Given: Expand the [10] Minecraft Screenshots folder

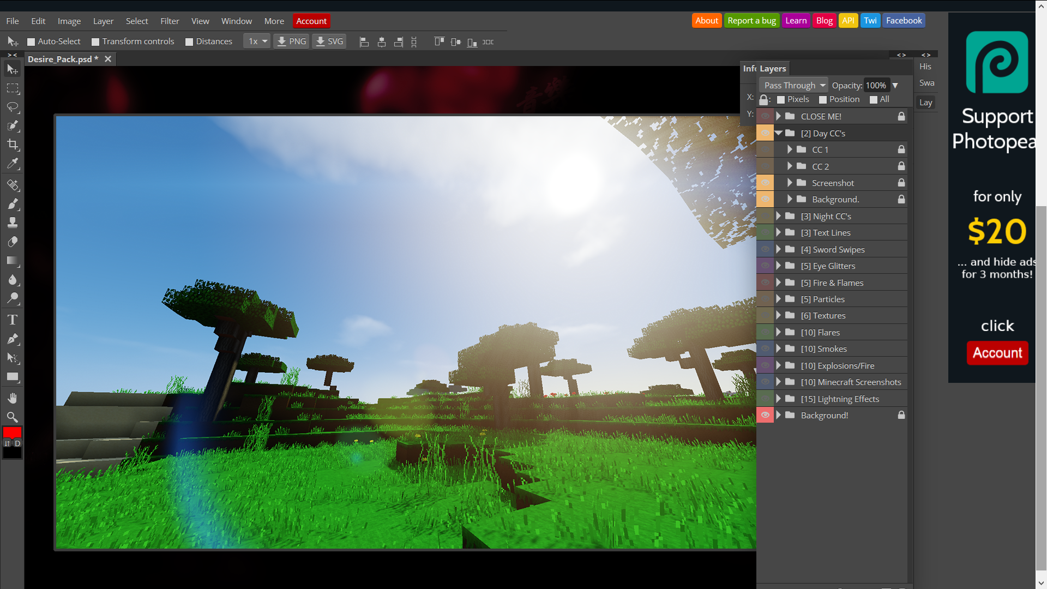Looking at the screenshot, I should [x=779, y=382].
